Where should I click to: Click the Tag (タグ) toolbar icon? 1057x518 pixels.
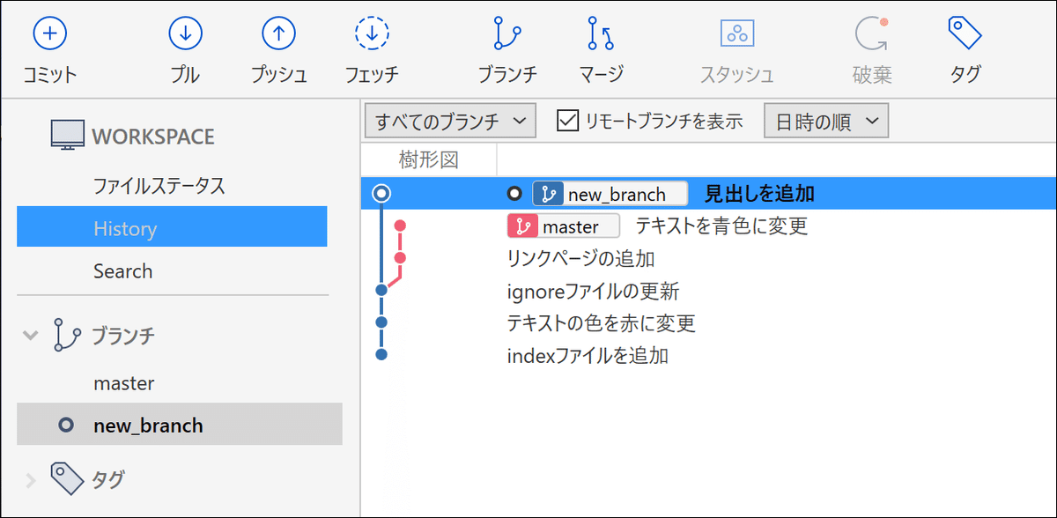[x=965, y=33]
